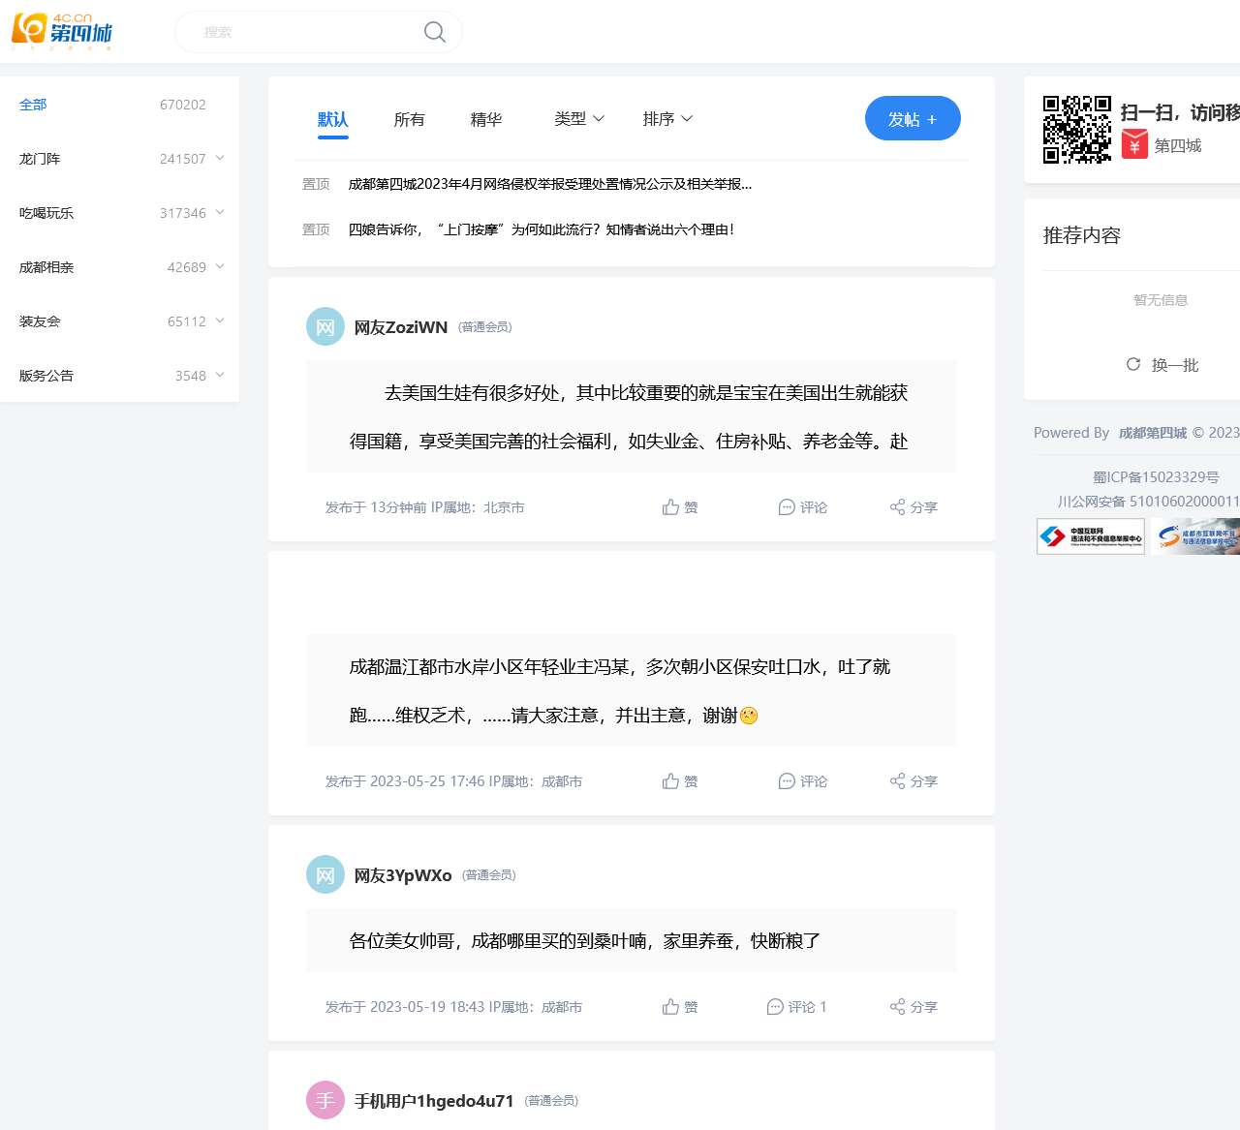Comment on the 13分钟前 post

coord(803,507)
